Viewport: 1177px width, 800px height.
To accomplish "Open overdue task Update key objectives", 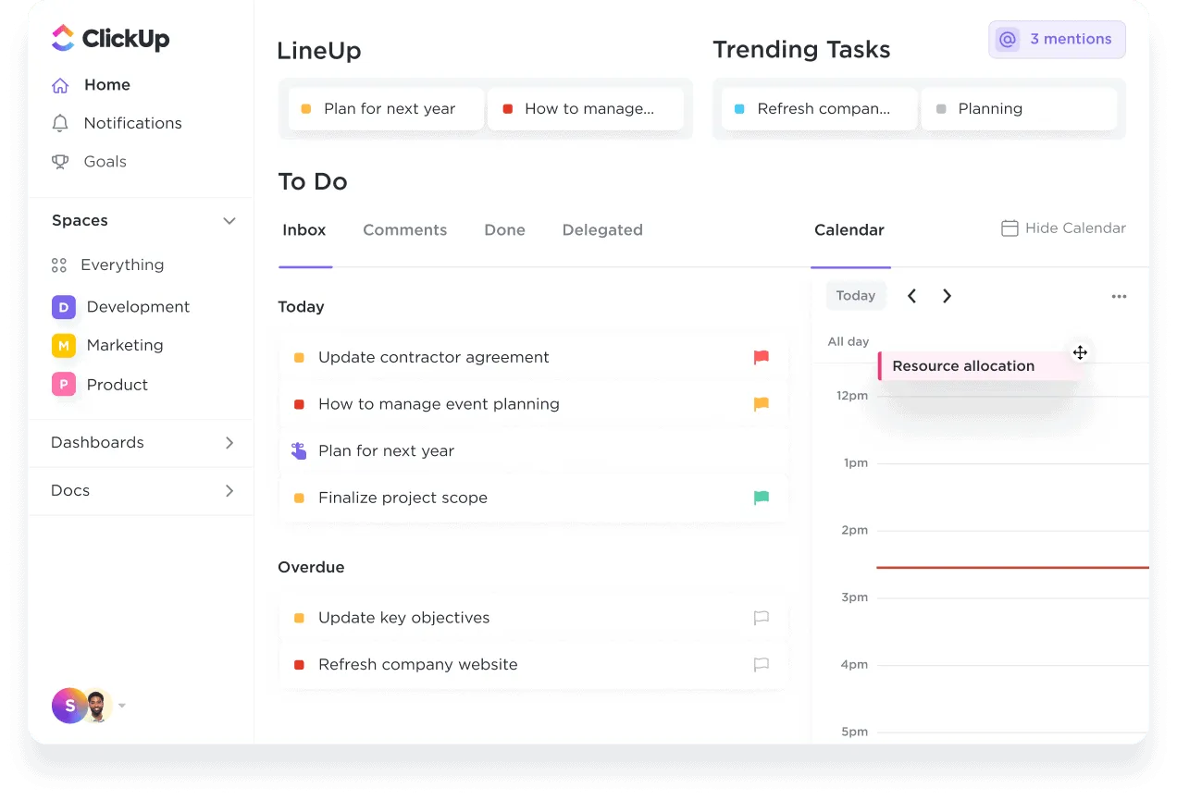I will [534, 618].
